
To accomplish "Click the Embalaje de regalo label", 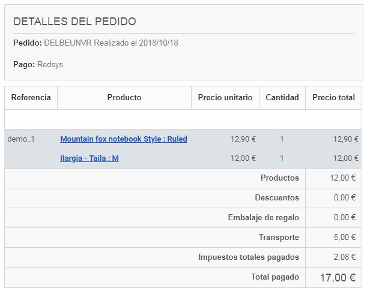I will [263, 218].
